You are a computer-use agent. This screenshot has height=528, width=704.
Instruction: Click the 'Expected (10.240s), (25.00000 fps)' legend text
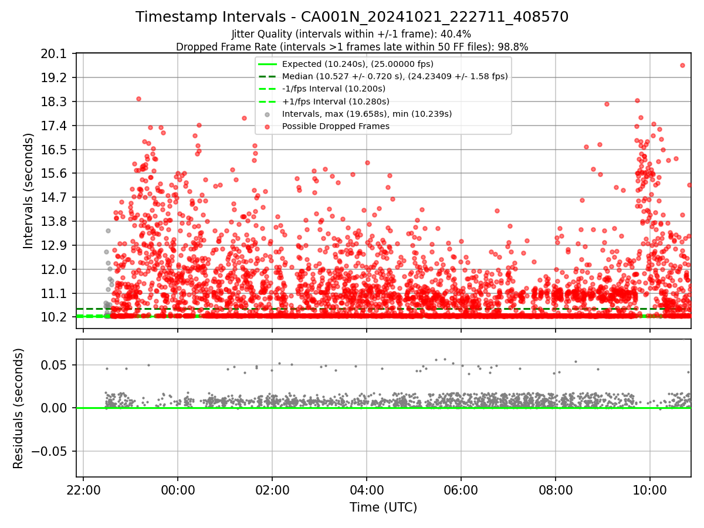pyautogui.click(x=358, y=64)
